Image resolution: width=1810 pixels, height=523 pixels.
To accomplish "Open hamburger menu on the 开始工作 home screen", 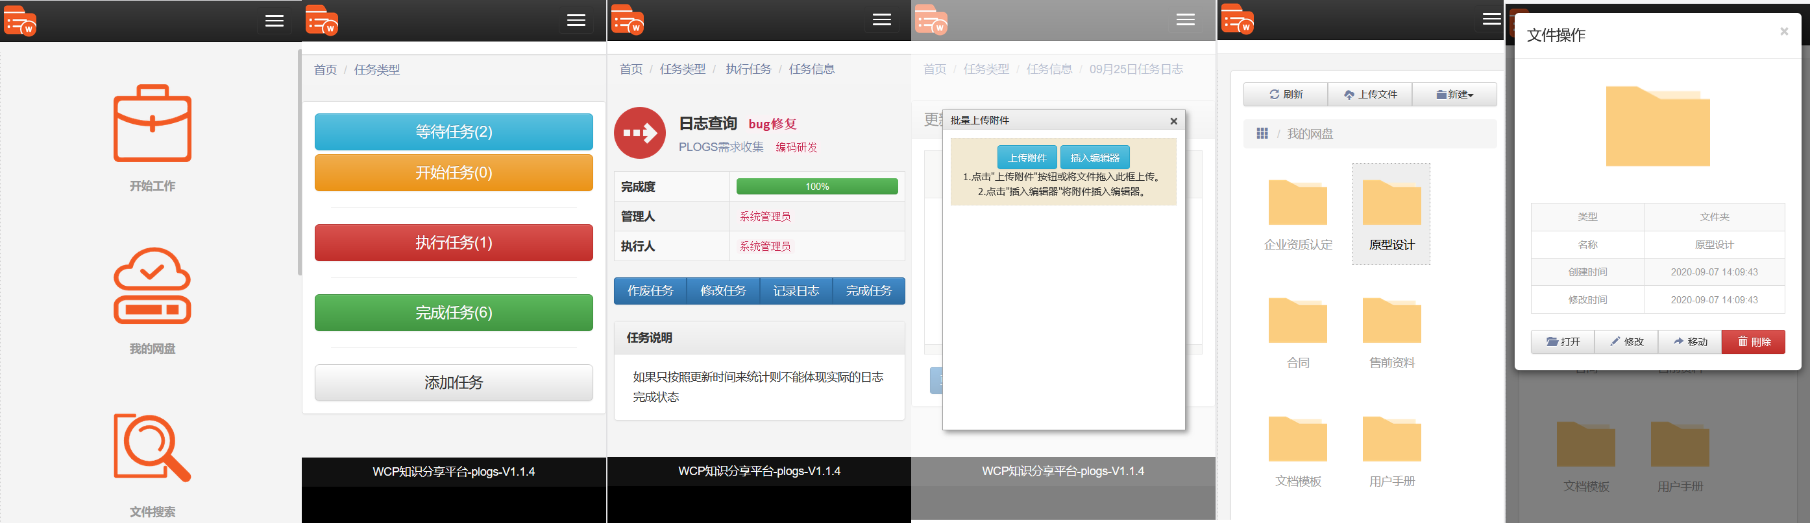I will point(274,21).
